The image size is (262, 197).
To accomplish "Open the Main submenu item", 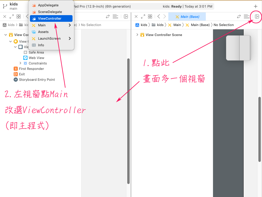I will point(51,25).
